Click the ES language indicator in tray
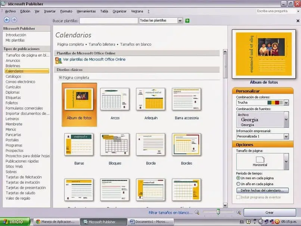Screen dimensions: 301x226 242,222
